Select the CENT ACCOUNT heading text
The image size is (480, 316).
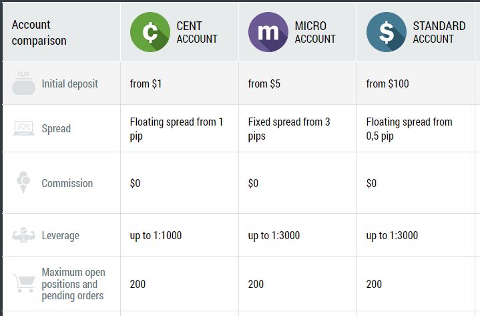pos(197,33)
